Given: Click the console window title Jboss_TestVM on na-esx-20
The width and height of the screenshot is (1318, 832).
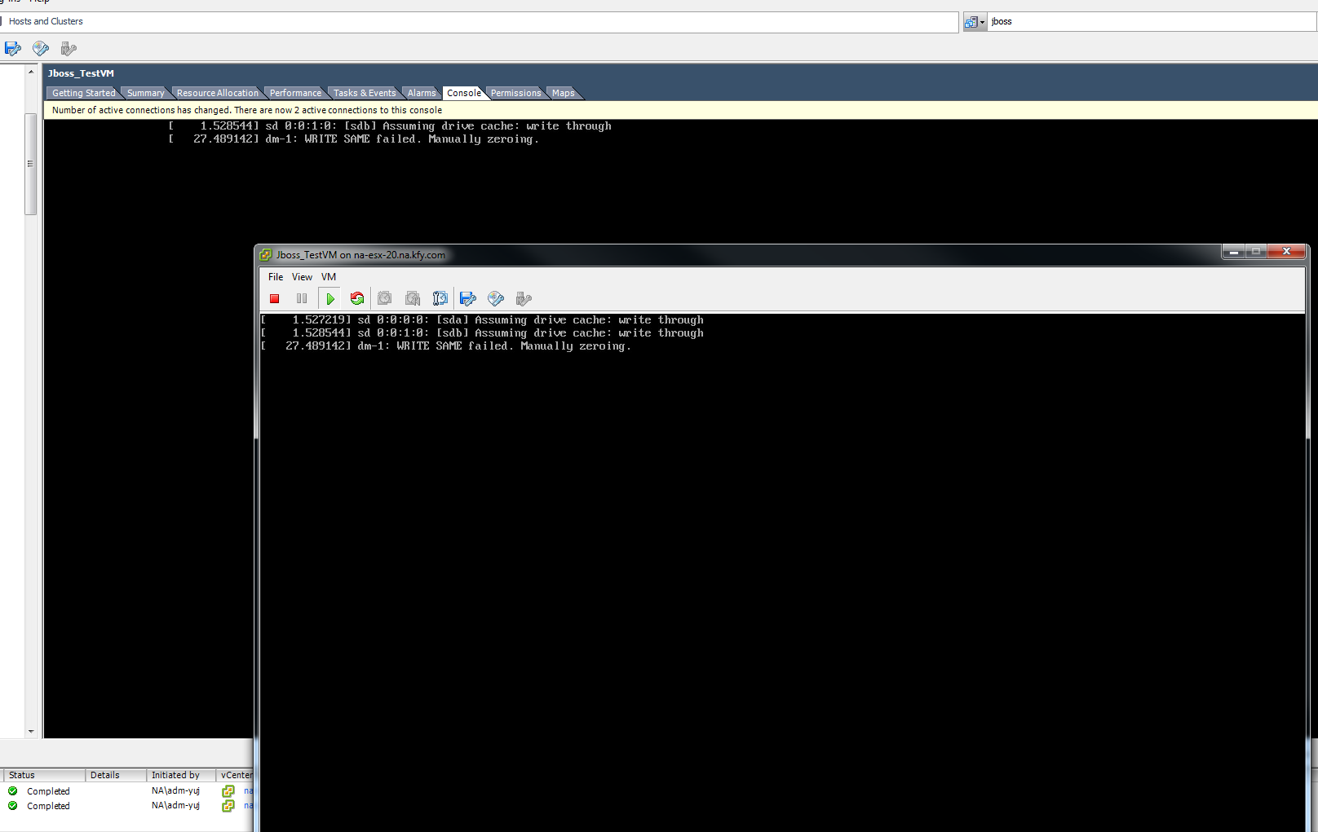Looking at the screenshot, I should 360,255.
